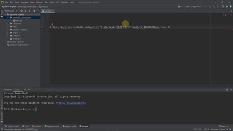Screen dimensions: 233x131
Task: Open Search Everywhere magnifier icon
Action: (223, 7)
